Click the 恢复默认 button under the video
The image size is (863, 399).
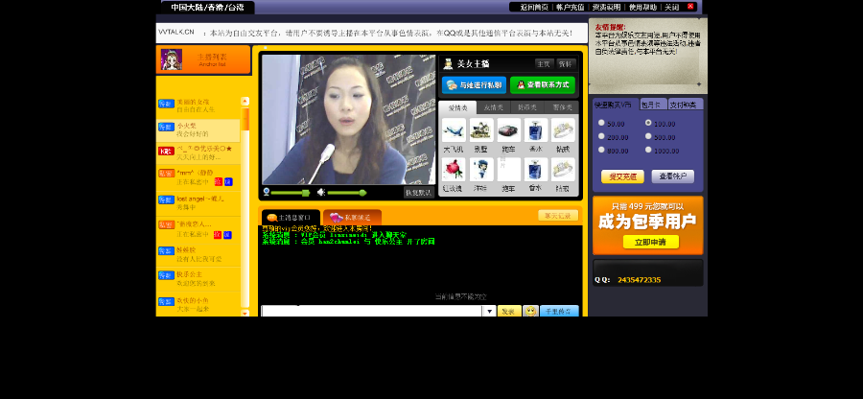pyautogui.click(x=418, y=193)
